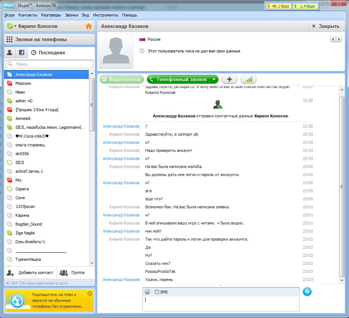The width and height of the screenshot is (349, 318).
Task: Open the Контакты menu
Action: pyautogui.click(x=28, y=15)
